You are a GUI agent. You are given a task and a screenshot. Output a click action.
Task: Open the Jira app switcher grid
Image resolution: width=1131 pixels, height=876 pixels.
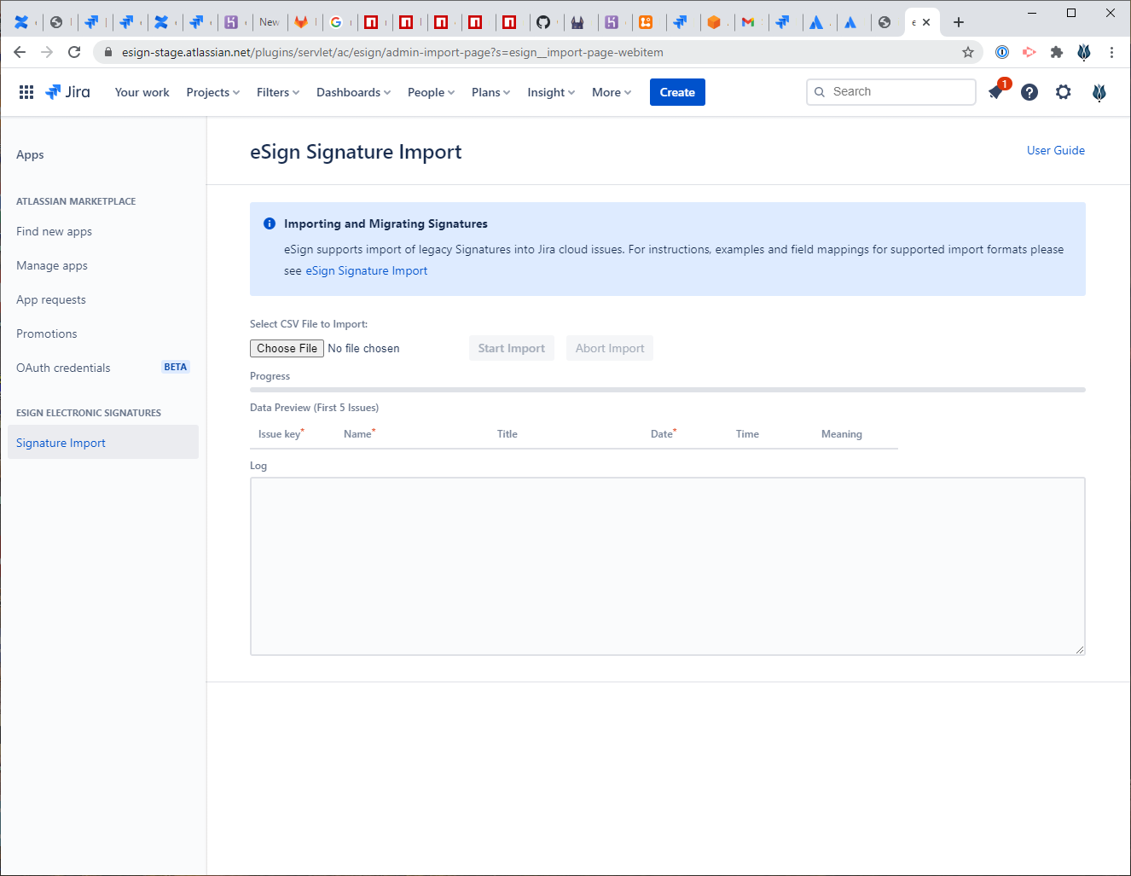(x=26, y=92)
